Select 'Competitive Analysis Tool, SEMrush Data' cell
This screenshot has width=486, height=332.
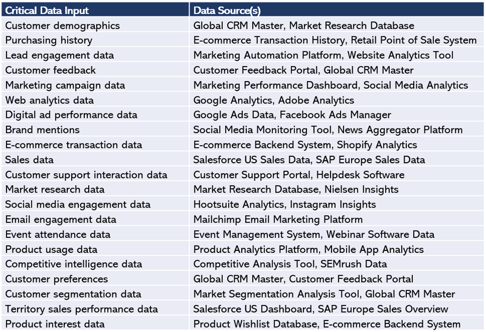[290, 264]
